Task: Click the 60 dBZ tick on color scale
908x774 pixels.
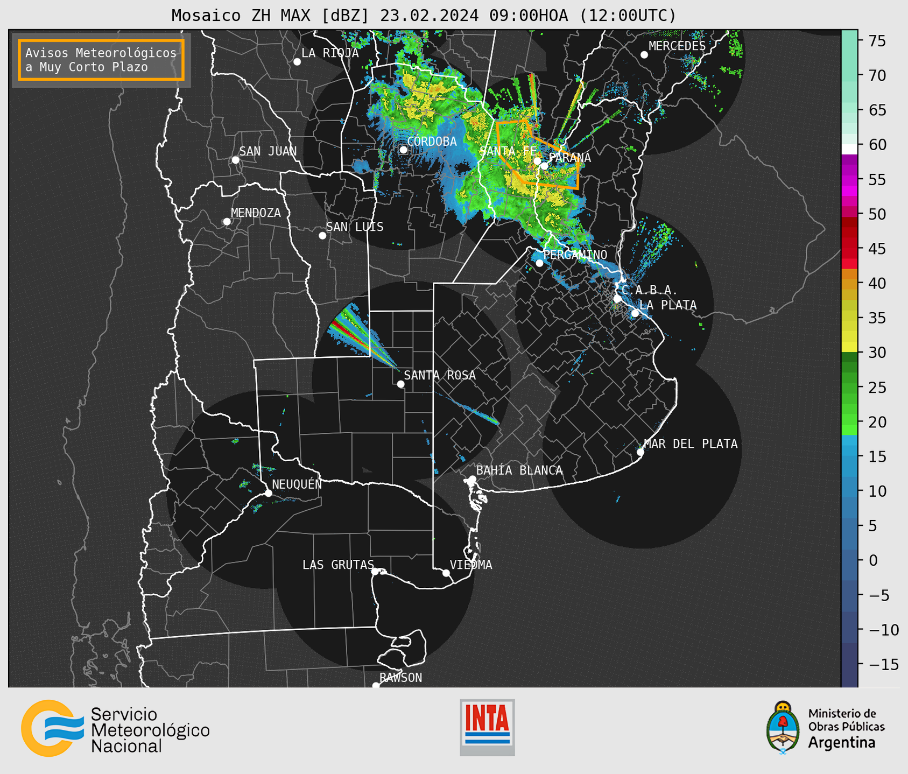Action: coord(877,145)
